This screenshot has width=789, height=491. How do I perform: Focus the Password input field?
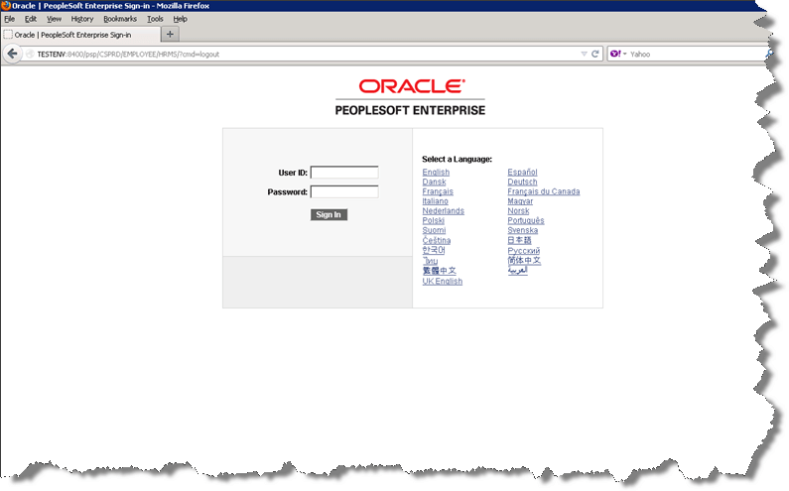coord(344,191)
